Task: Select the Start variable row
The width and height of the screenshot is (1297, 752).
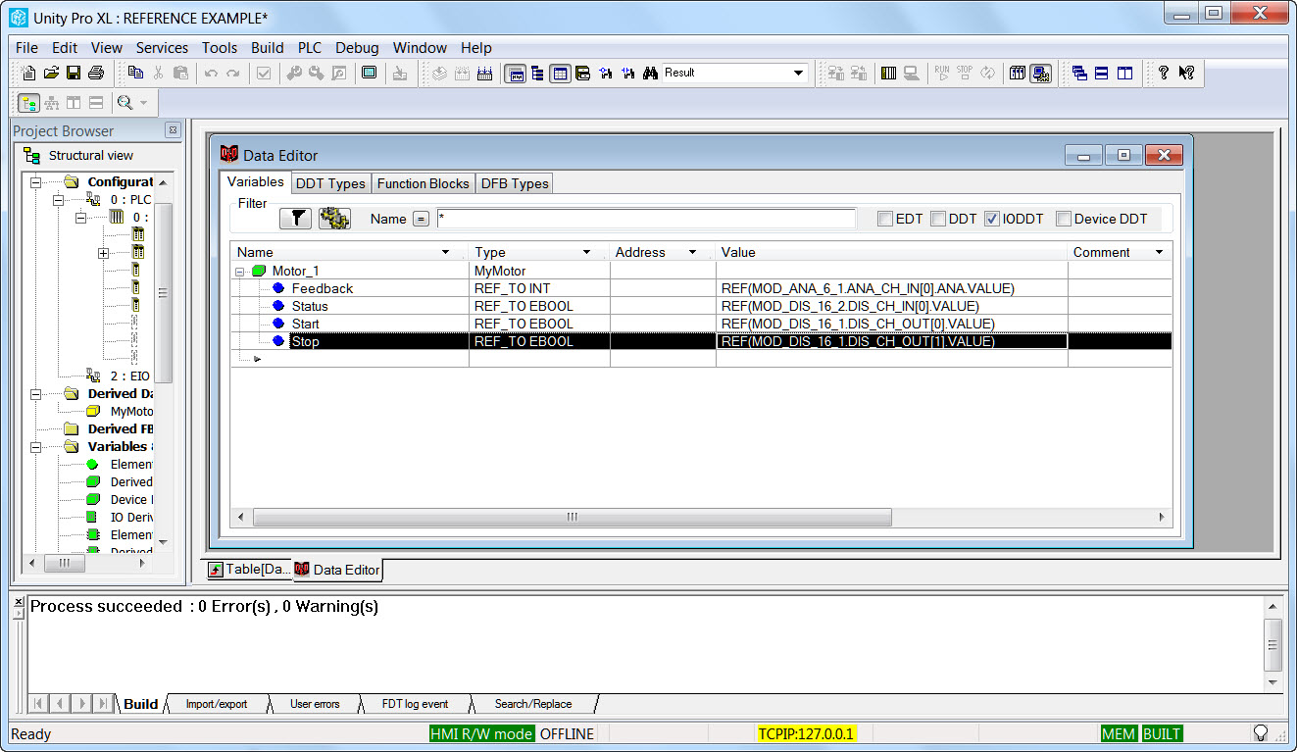Action: click(x=701, y=324)
